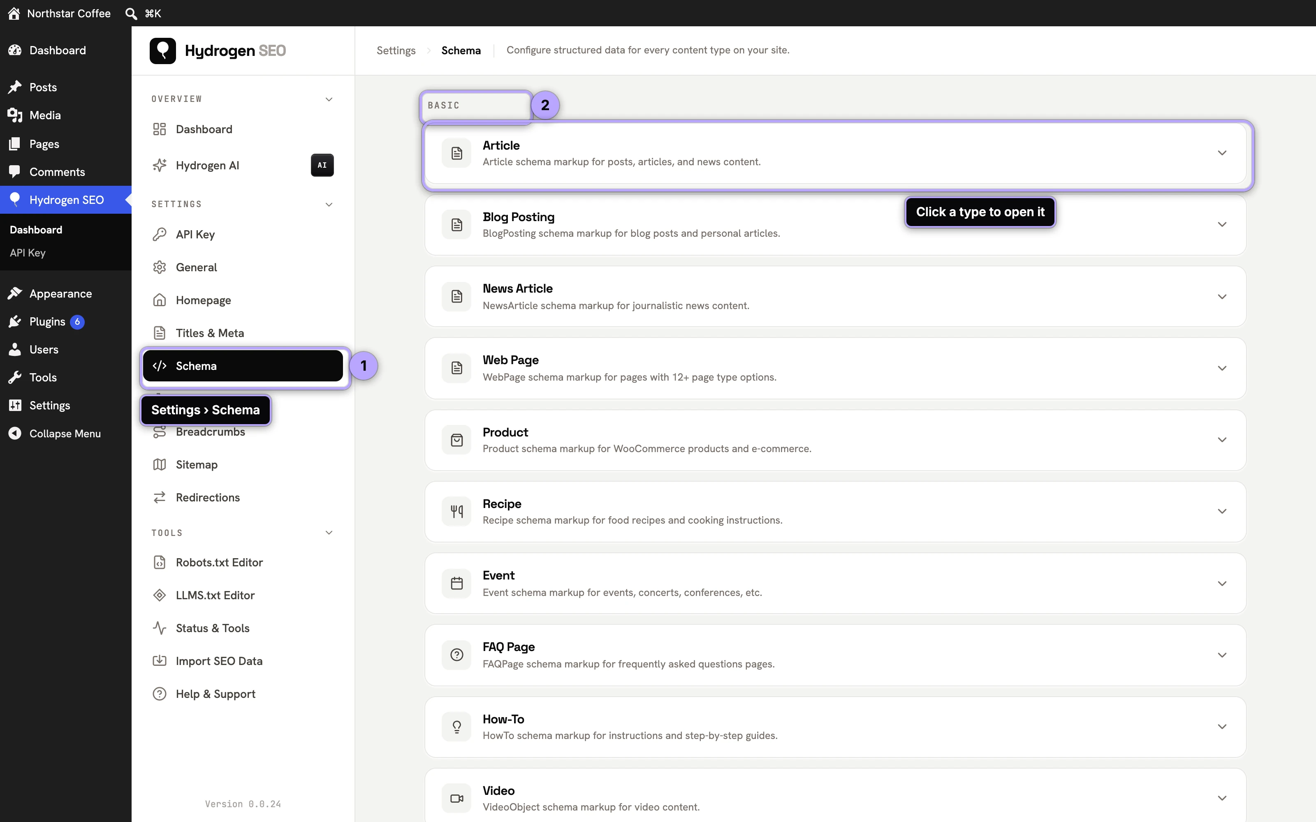Screen dimensions: 1316x822
Task: Click the Web Page schema description text
Action: (629, 377)
